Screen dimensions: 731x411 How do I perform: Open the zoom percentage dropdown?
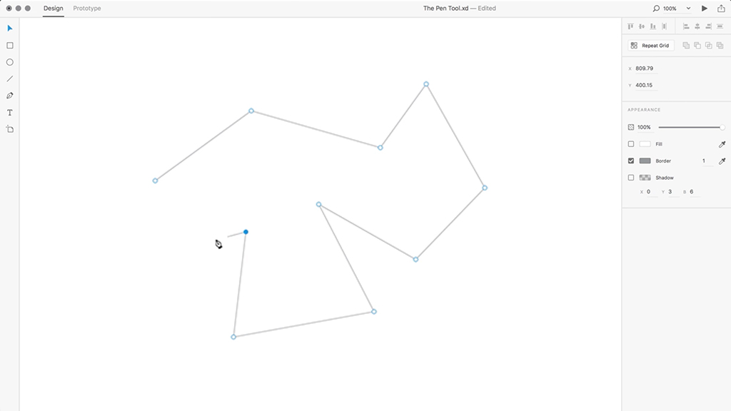coord(690,9)
